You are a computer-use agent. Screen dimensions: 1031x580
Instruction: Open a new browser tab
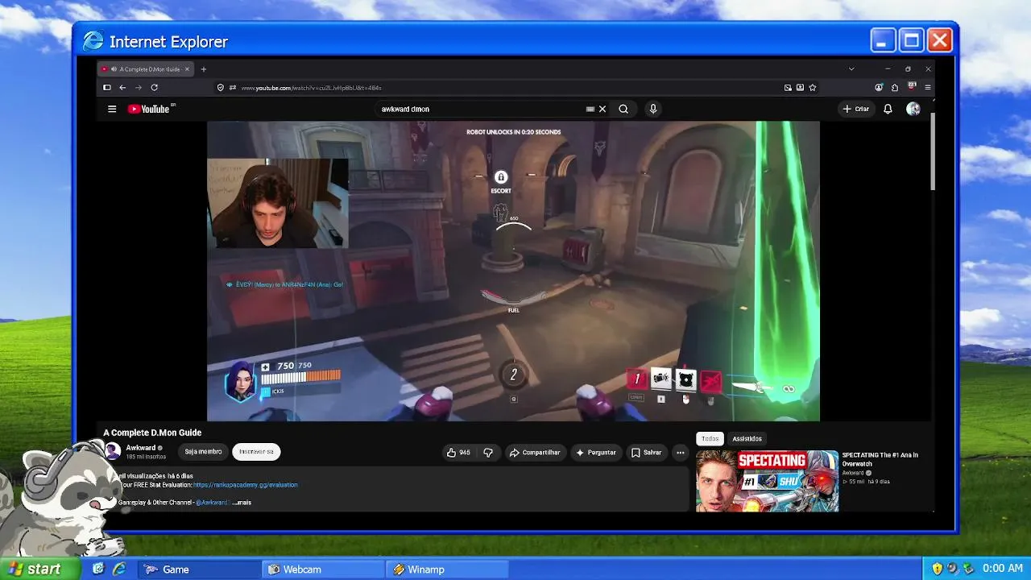[203, 69]
